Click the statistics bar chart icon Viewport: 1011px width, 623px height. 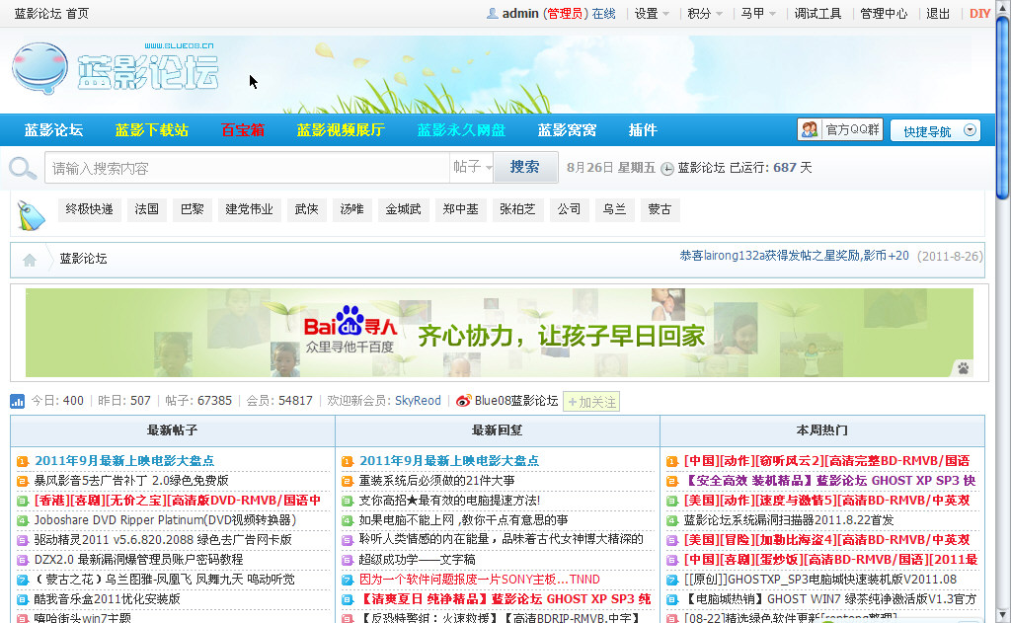(x=18, y=401)
